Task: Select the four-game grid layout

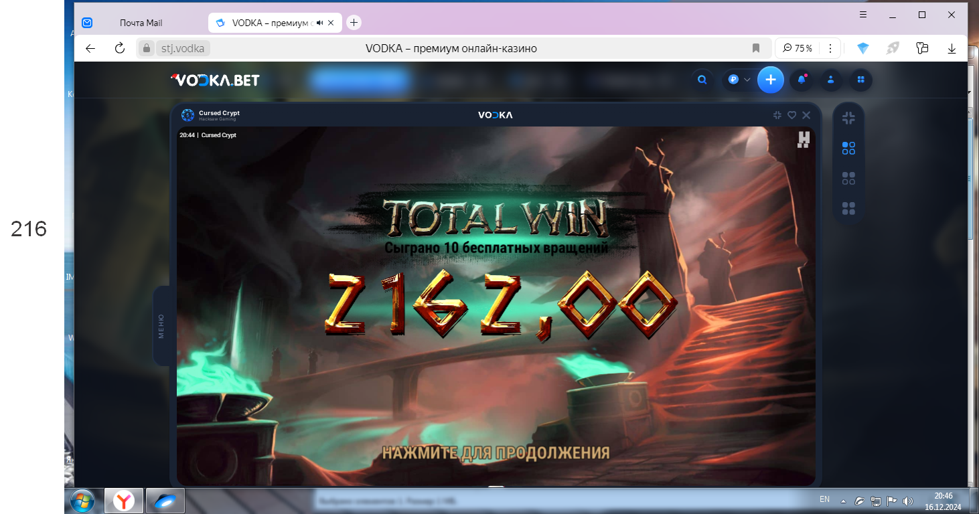Action: (848, 208)
